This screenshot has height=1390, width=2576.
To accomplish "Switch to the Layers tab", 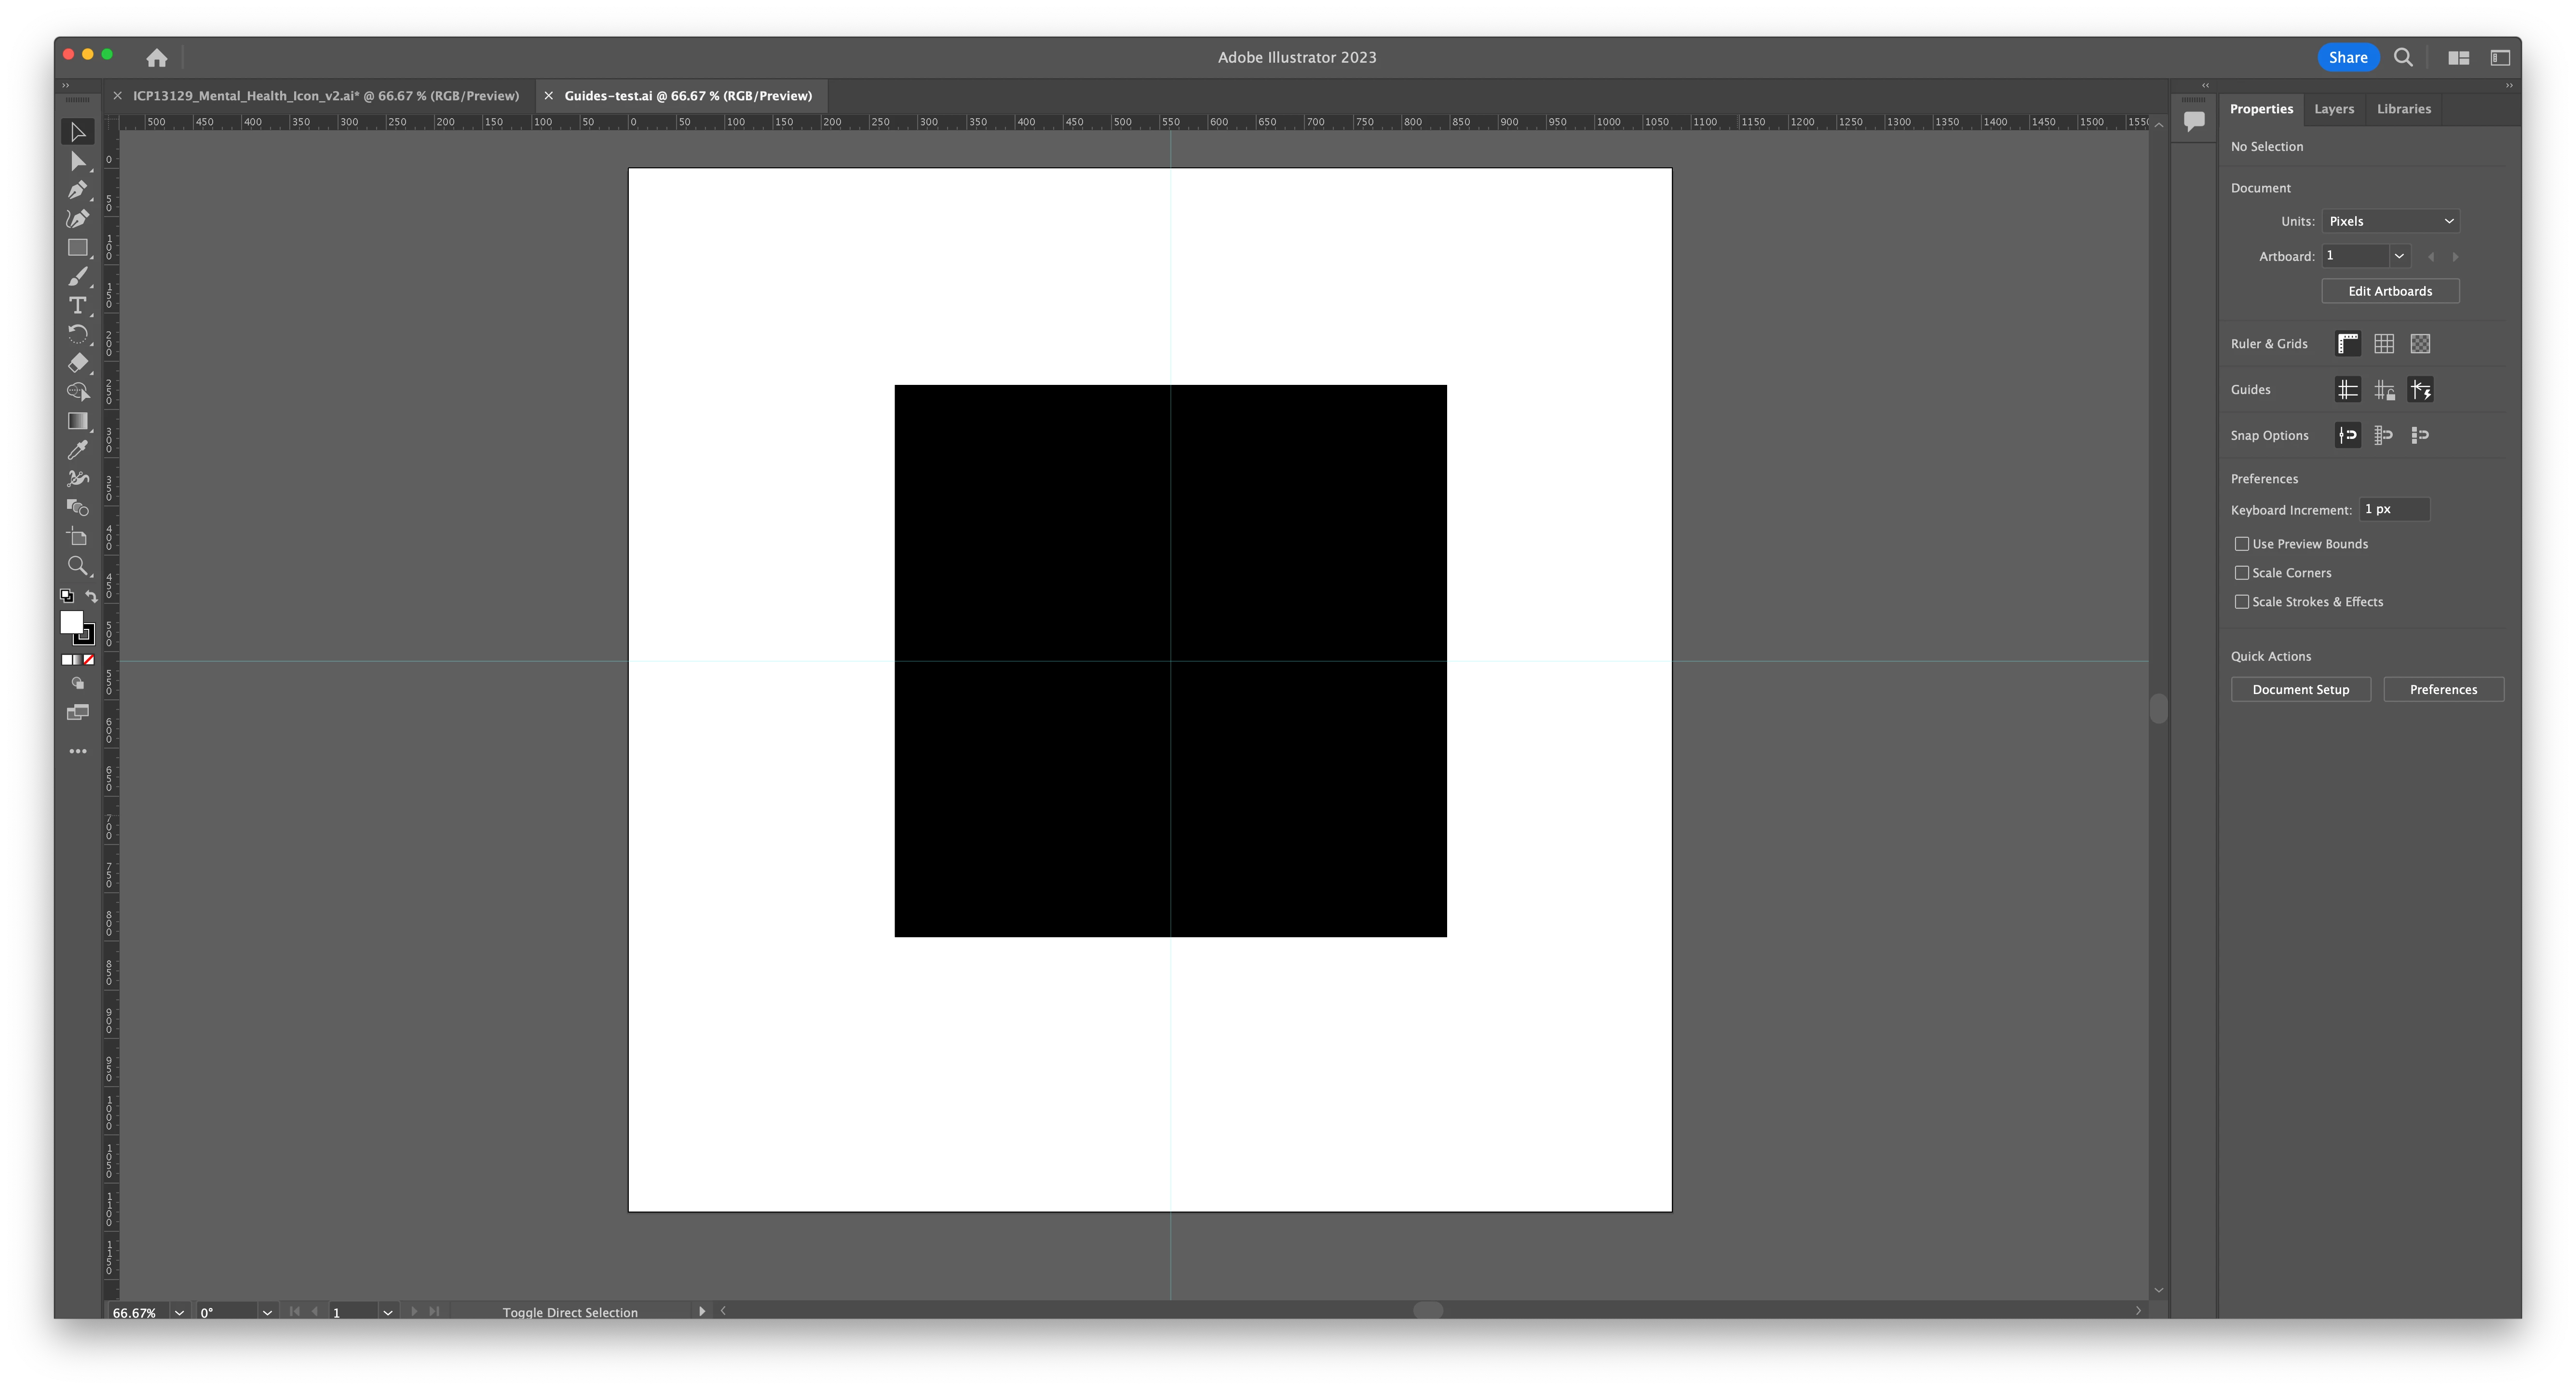I will tap(2333, 109).
